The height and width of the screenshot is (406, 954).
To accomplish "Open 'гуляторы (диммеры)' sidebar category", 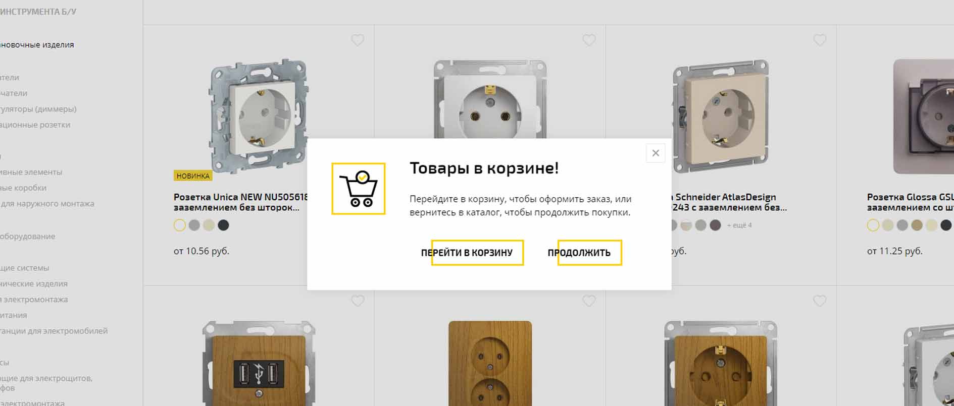I will [x=38, y=109].
